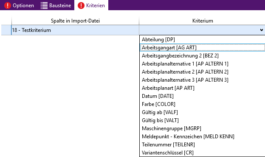265x157 pixels.
Task: Open the Optionen tab
Action: pyautogui.click(x=19, y=5)
